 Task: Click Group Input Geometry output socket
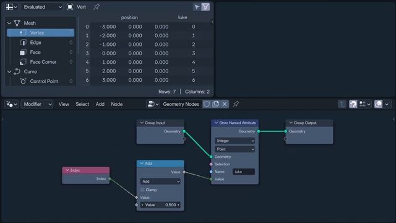(x=184, y=131)
